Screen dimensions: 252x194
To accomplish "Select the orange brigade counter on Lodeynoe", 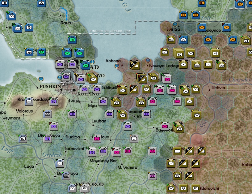I will 202,27.
